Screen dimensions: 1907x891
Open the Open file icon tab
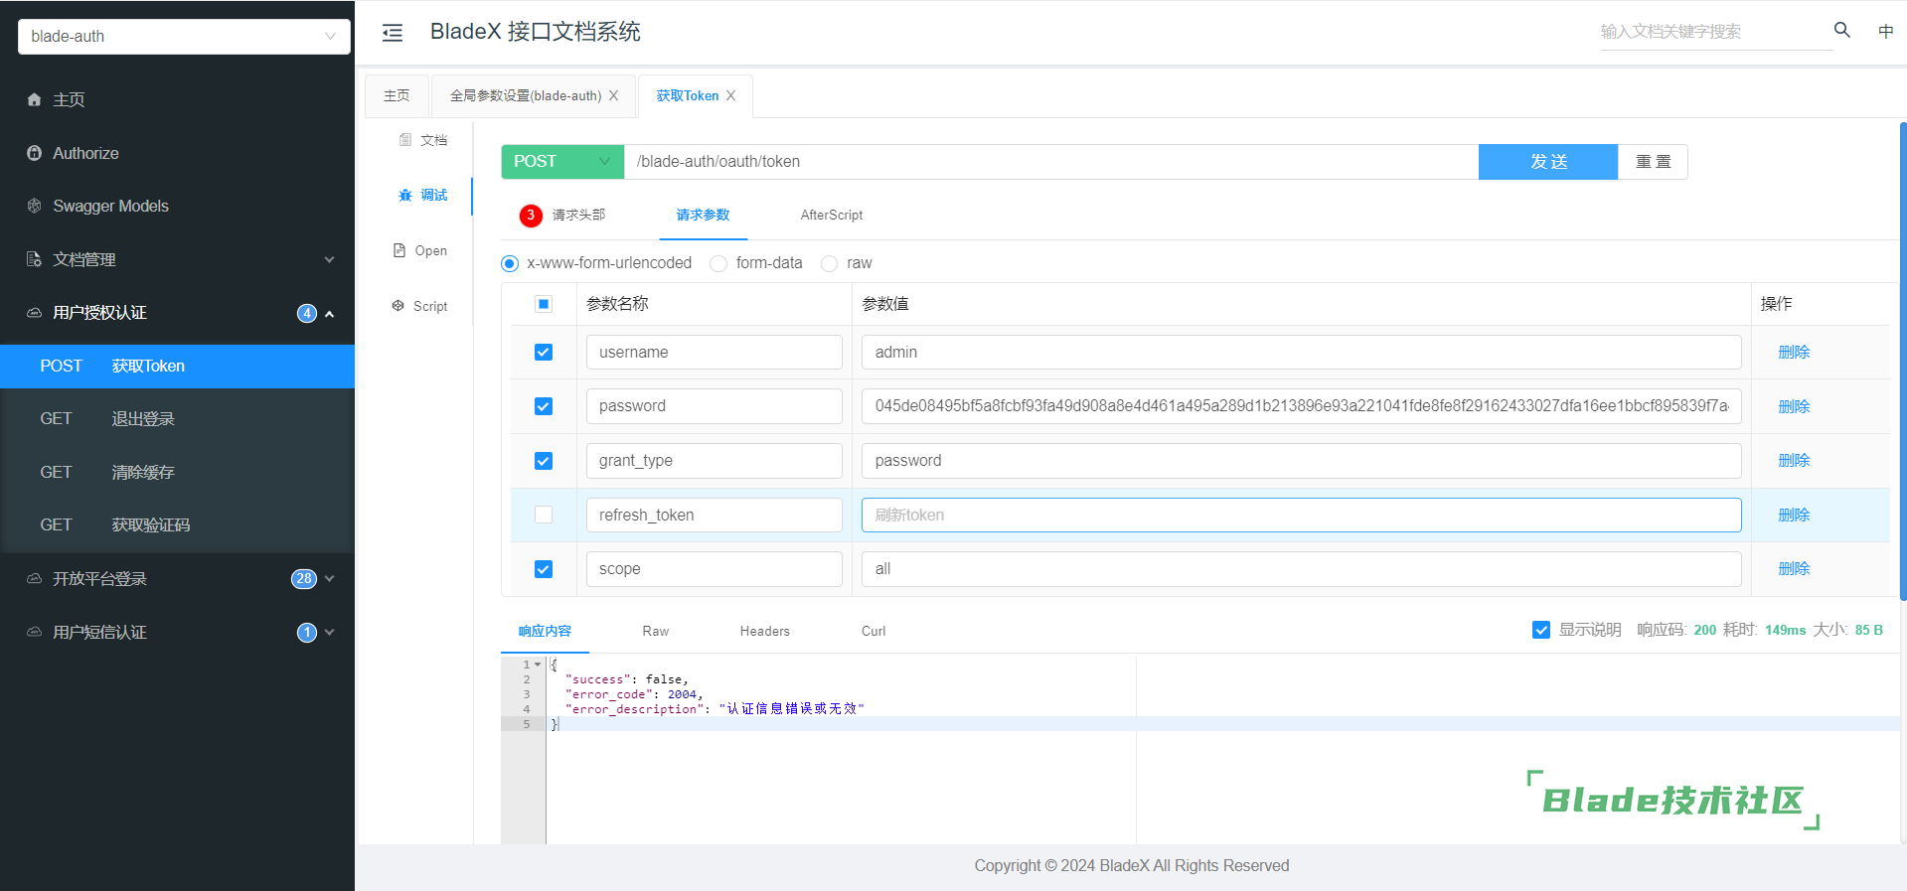[420, 250]
